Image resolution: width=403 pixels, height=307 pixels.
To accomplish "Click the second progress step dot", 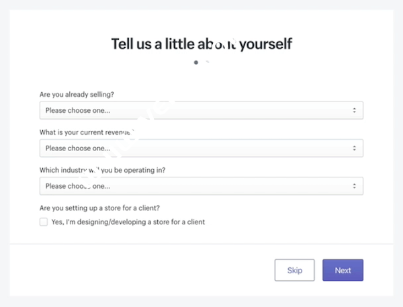I will point(208,62).
